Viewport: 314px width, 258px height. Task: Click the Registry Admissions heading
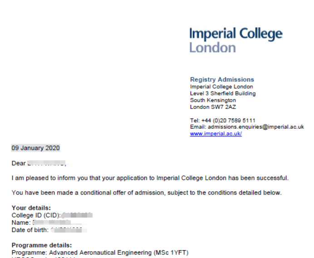click(x=222, y=79)
